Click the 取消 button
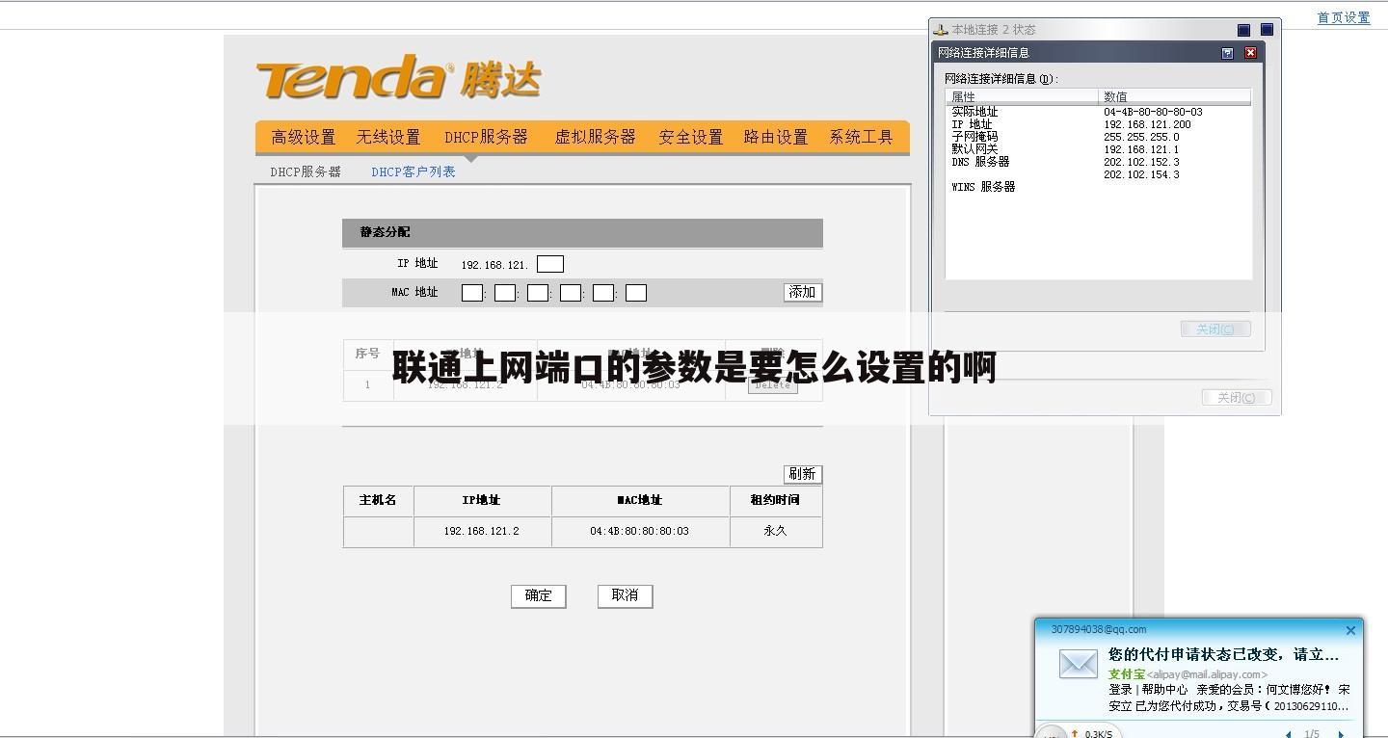 tap(625, 595)
